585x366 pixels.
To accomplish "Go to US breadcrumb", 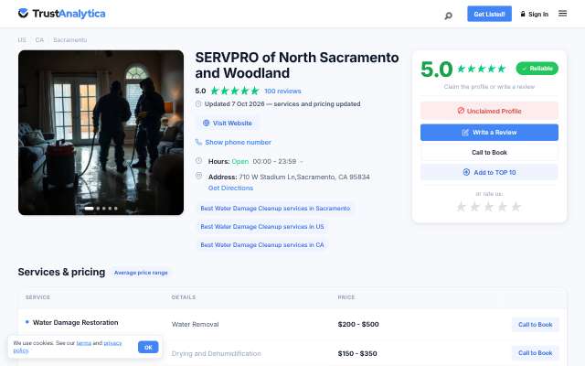I will pyautogui.click(x=22, y=39).
